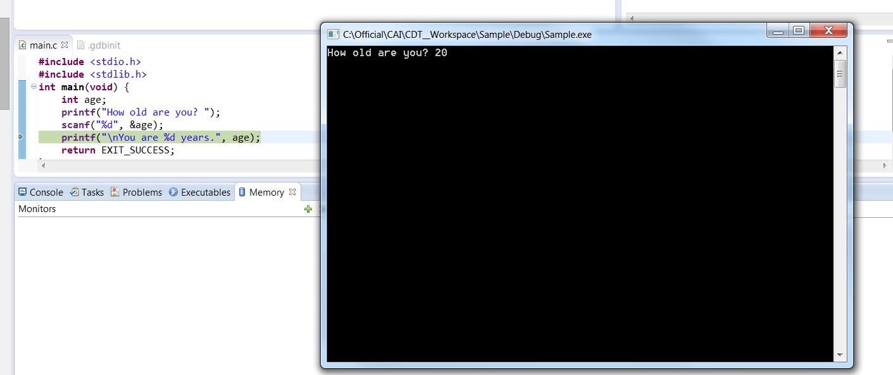Viewport: 893px width, 375px height.
Task: Open the Problems view tab
Action: [136, 193]
